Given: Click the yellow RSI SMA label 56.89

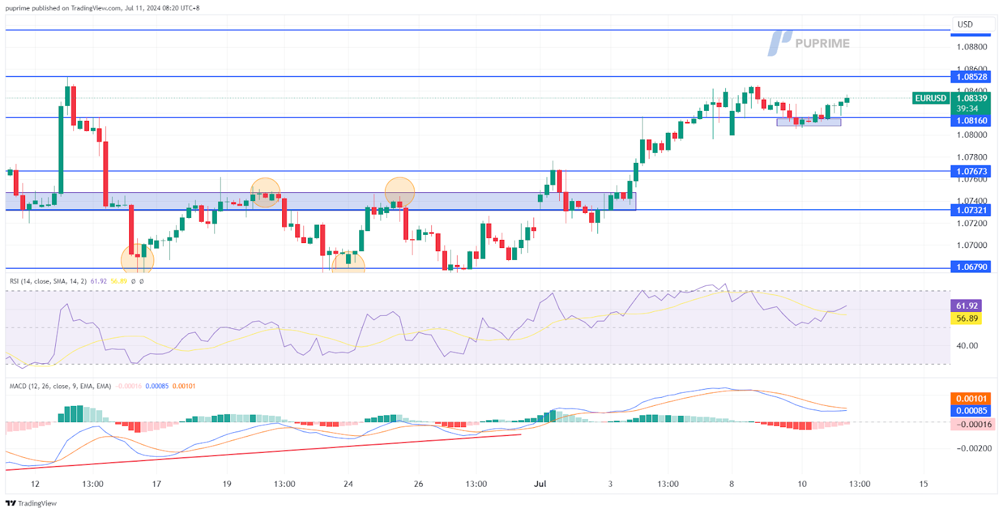Looking at the screenshot, I should (966, 318).
